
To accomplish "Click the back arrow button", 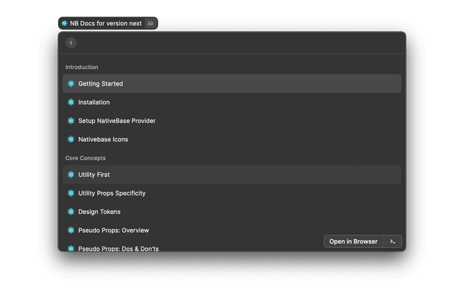I will tap(71, 43).
